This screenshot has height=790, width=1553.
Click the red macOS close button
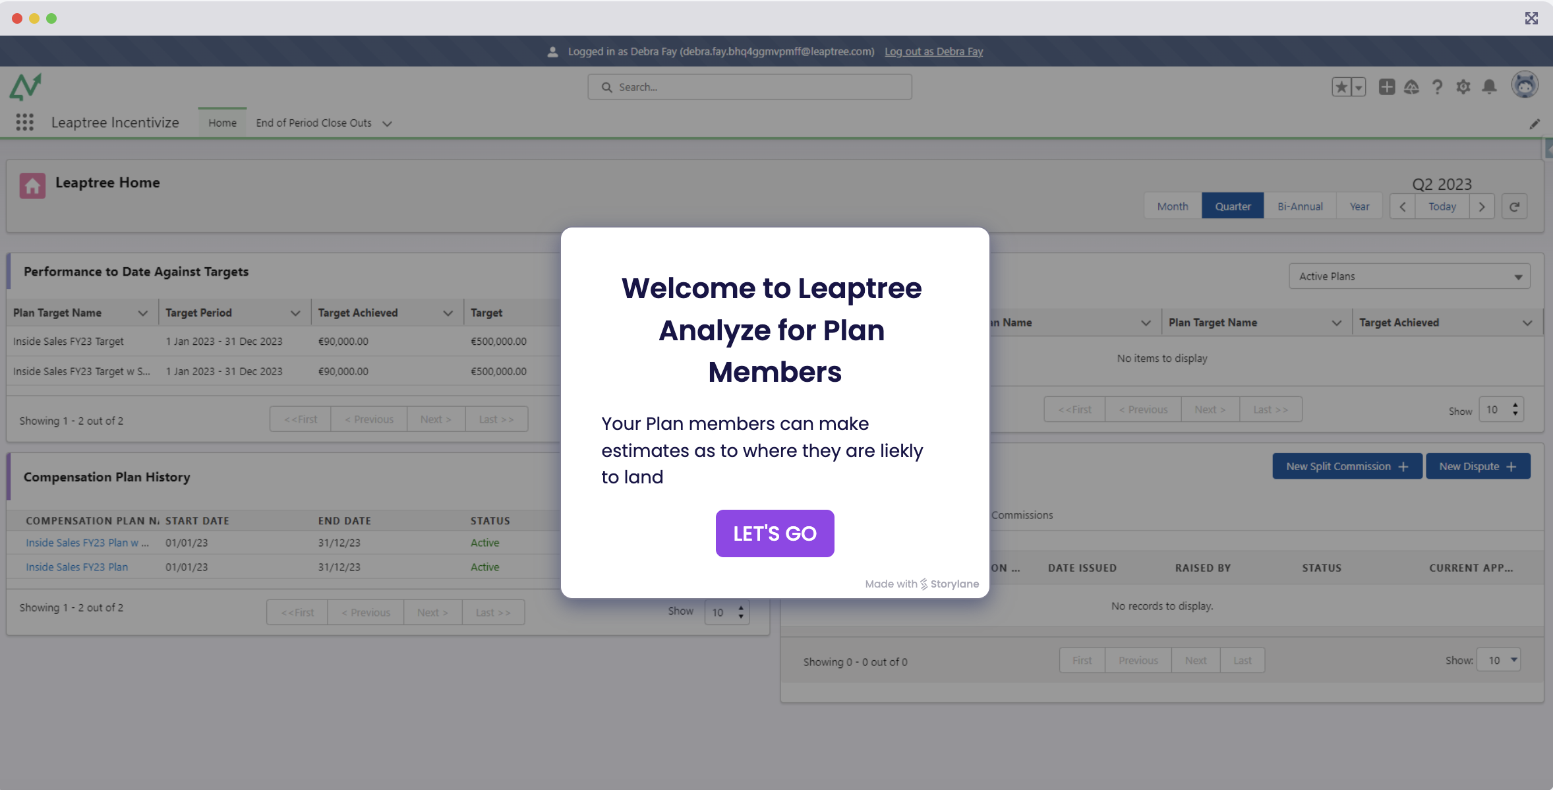pyautogui.click(x=17, y=18)
